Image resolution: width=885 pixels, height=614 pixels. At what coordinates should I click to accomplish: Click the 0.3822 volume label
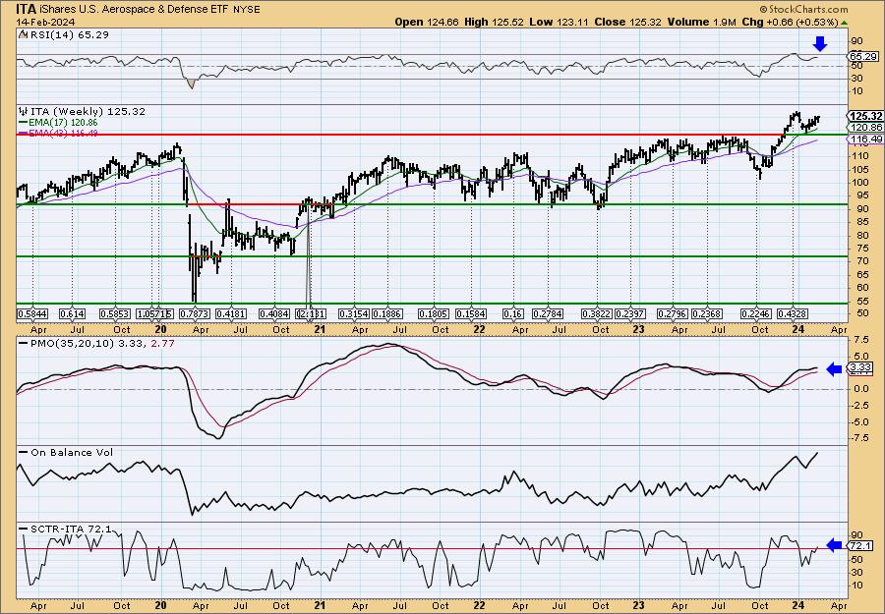click(597, 313)
